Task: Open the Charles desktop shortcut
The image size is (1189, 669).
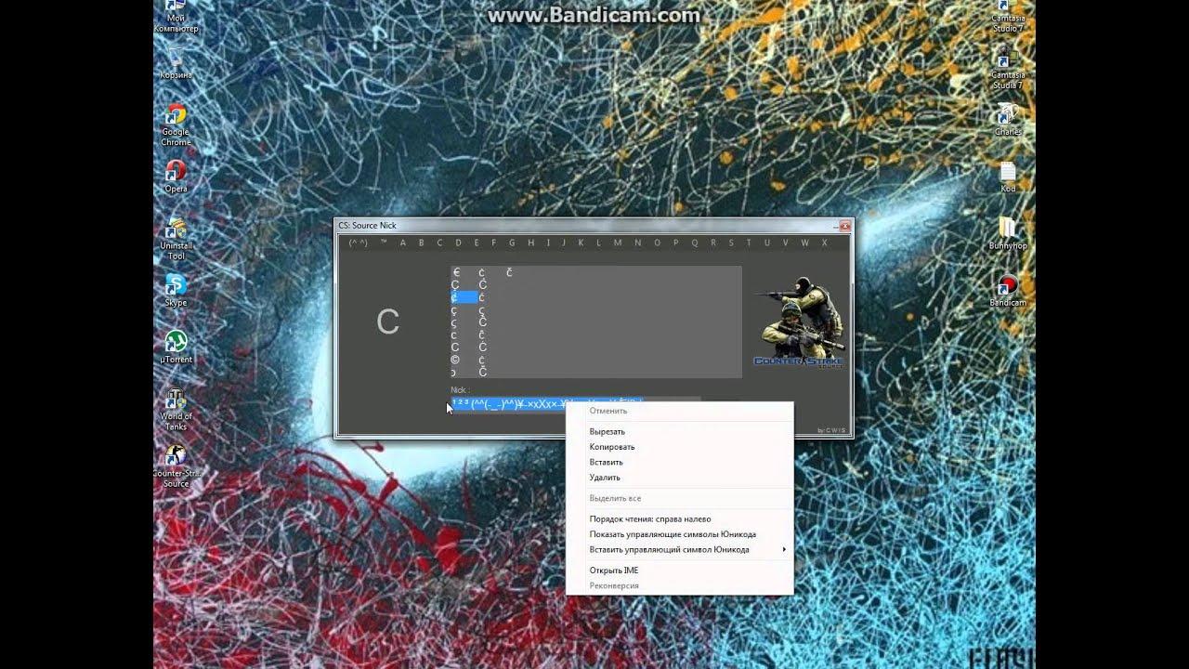Action: coord(1008,120)
